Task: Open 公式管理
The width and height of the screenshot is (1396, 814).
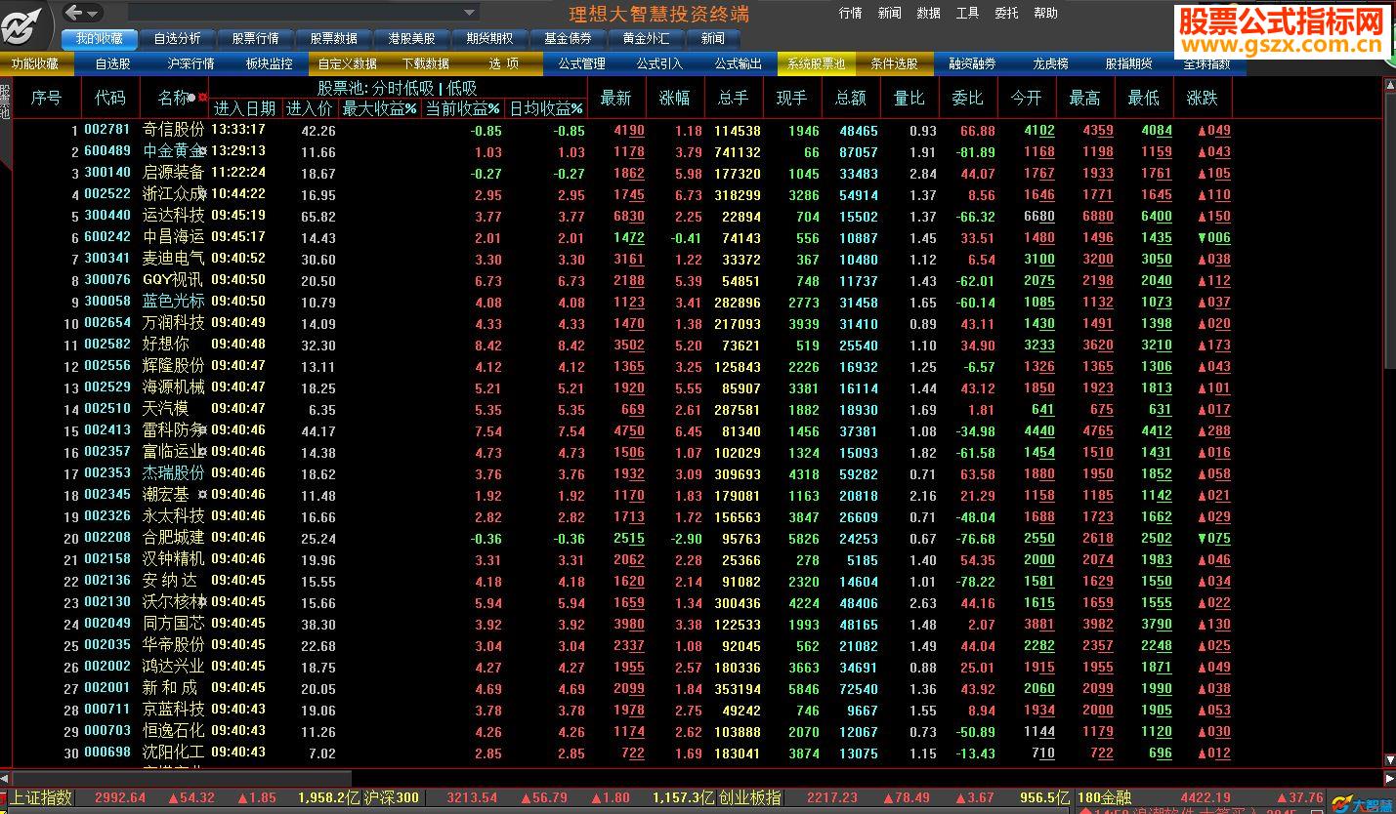Action: click(582, 63)
